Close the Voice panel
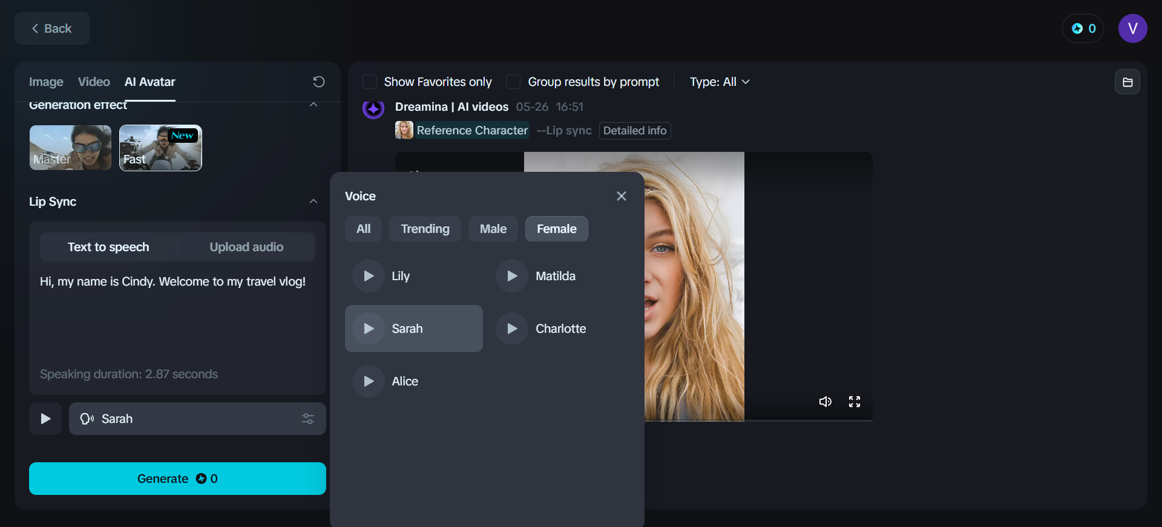This screenshot has width=1162, height=527. 622,196
